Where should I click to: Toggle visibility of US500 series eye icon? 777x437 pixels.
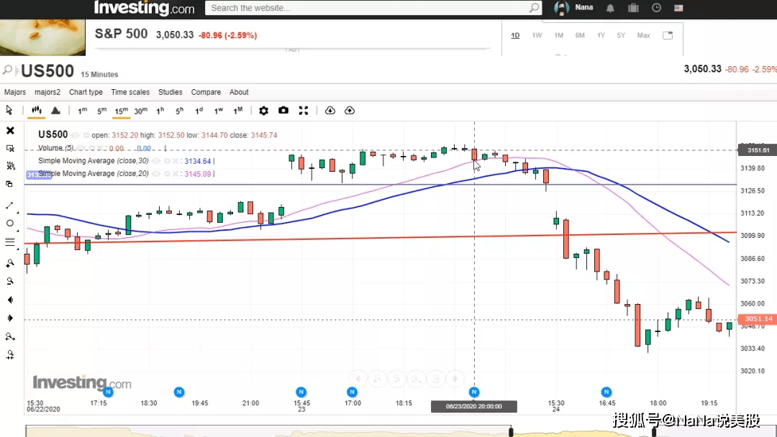[75, 135]
